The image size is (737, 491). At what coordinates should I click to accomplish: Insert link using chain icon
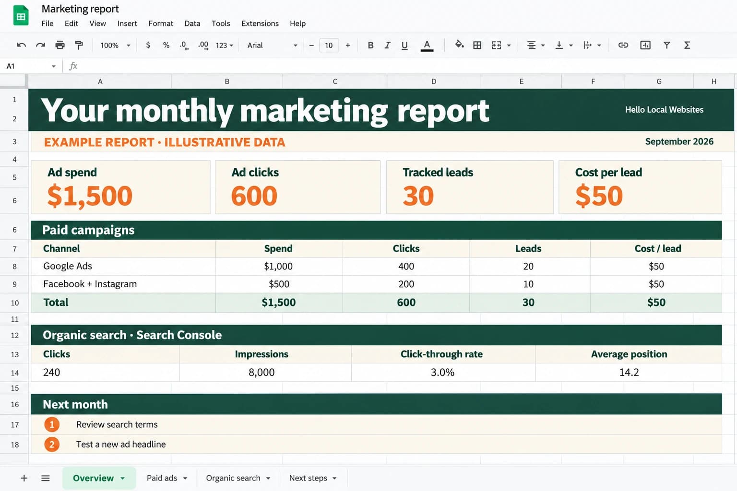(623, 45)
